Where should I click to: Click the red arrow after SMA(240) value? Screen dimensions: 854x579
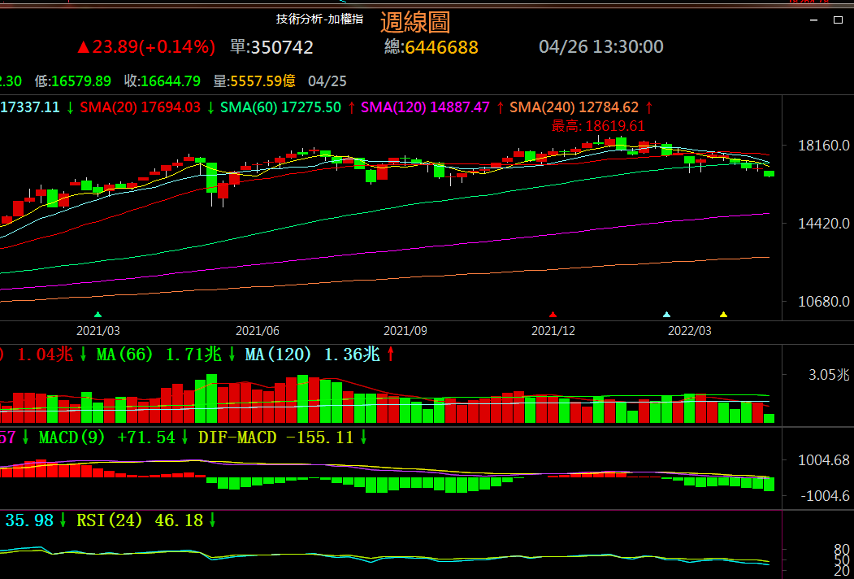pyautogui.click(x=649, y=107)
